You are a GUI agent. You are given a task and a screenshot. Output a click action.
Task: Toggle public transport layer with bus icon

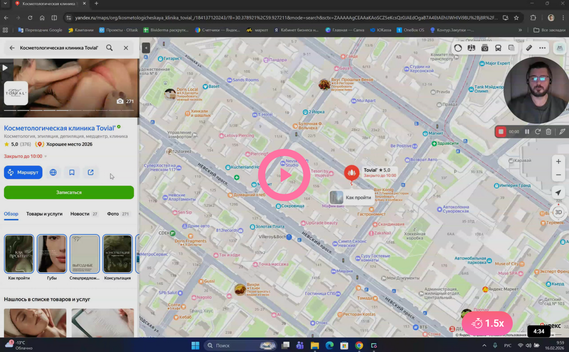(x=498, y=48)
